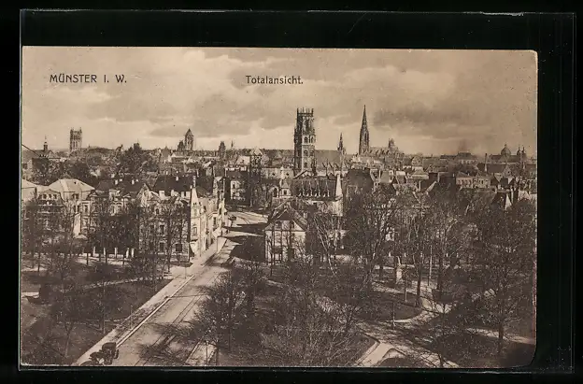Screen dimensions: 583x384
Task: Click the pointed spire right of the central tower
Action: (x=363, y=131)
